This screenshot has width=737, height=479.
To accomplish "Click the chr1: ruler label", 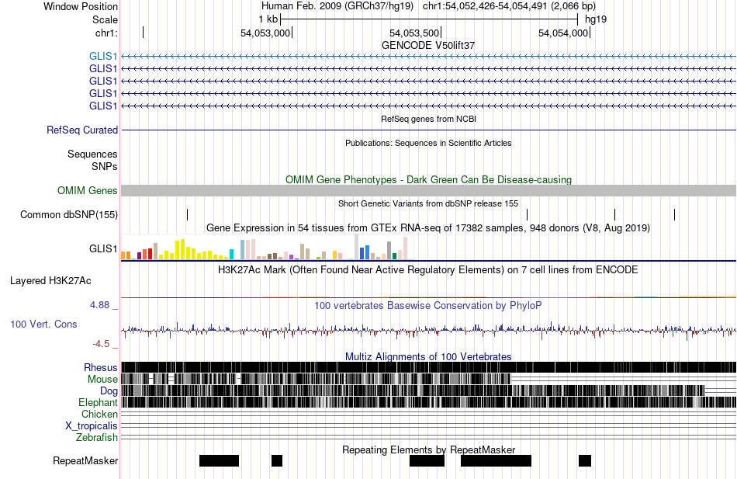I will pos(106,33).
